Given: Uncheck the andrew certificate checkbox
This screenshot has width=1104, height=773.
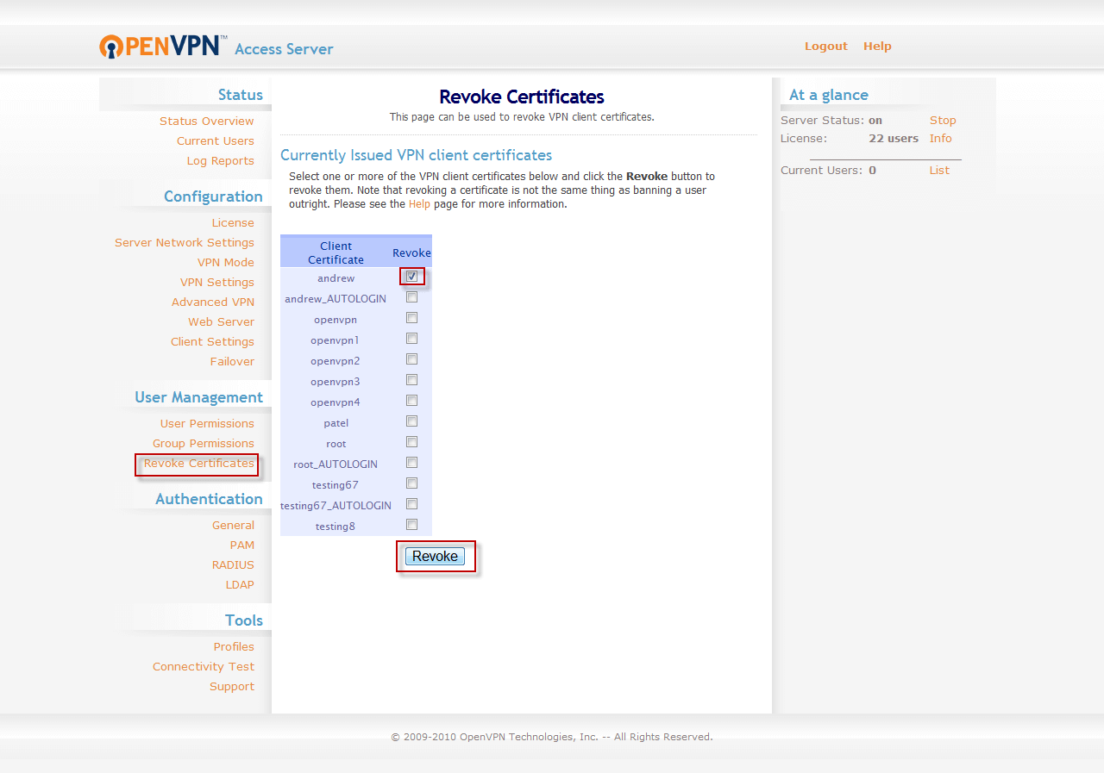Looking at the screenshot, I should (411, 276).
